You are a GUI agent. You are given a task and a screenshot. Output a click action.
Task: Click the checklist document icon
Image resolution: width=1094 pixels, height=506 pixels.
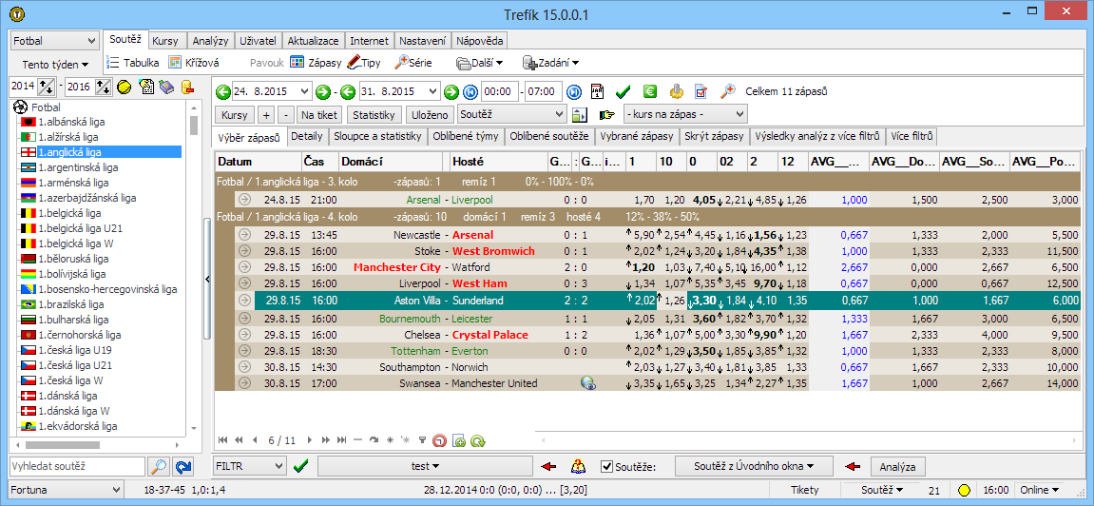pyautogui.click(x=701, y=91)
